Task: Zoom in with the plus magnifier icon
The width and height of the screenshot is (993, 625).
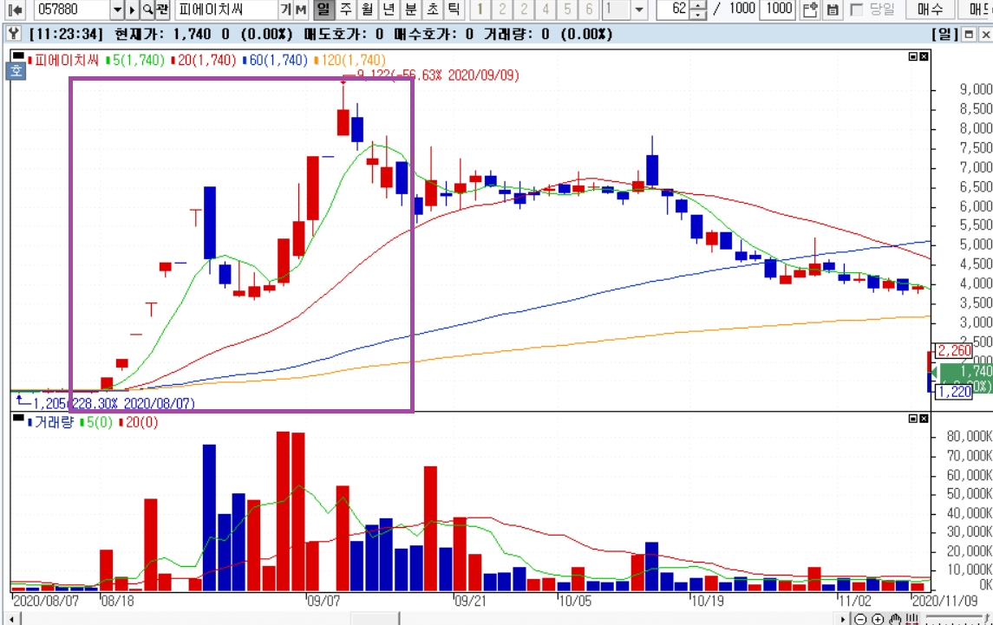Action: point(878,619)
